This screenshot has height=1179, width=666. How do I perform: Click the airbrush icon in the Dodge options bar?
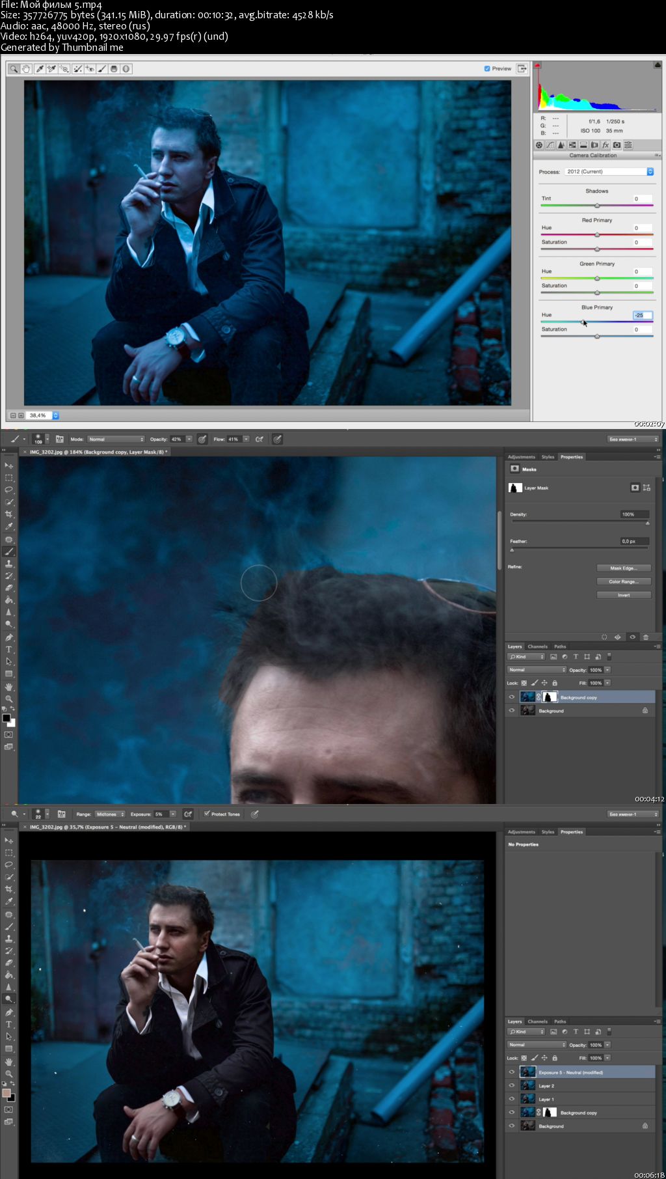tap(188, 814)
